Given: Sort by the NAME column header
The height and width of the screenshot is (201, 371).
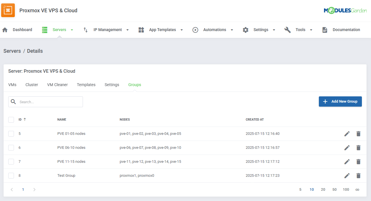Looking at the screenshot, I should click(62, 119).
